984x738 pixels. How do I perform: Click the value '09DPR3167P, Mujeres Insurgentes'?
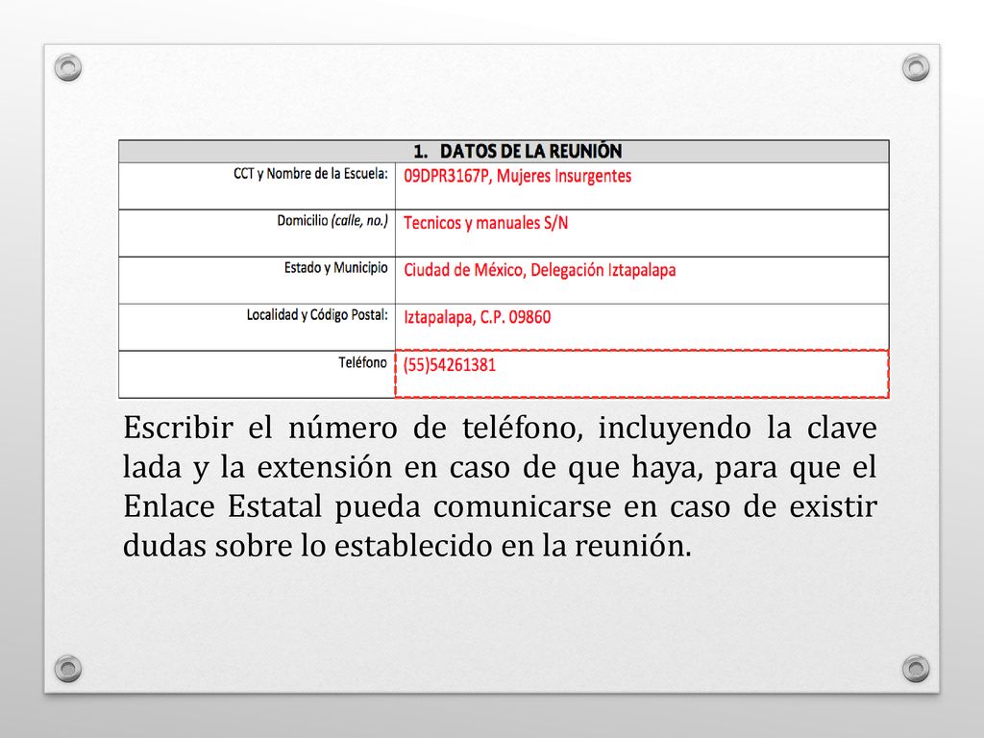coord(517,176)
